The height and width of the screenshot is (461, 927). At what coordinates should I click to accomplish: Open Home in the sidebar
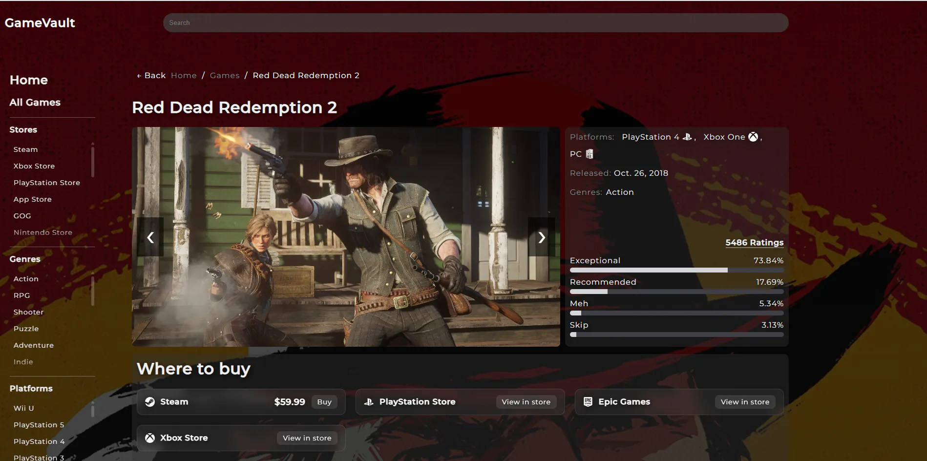(29, 80)
